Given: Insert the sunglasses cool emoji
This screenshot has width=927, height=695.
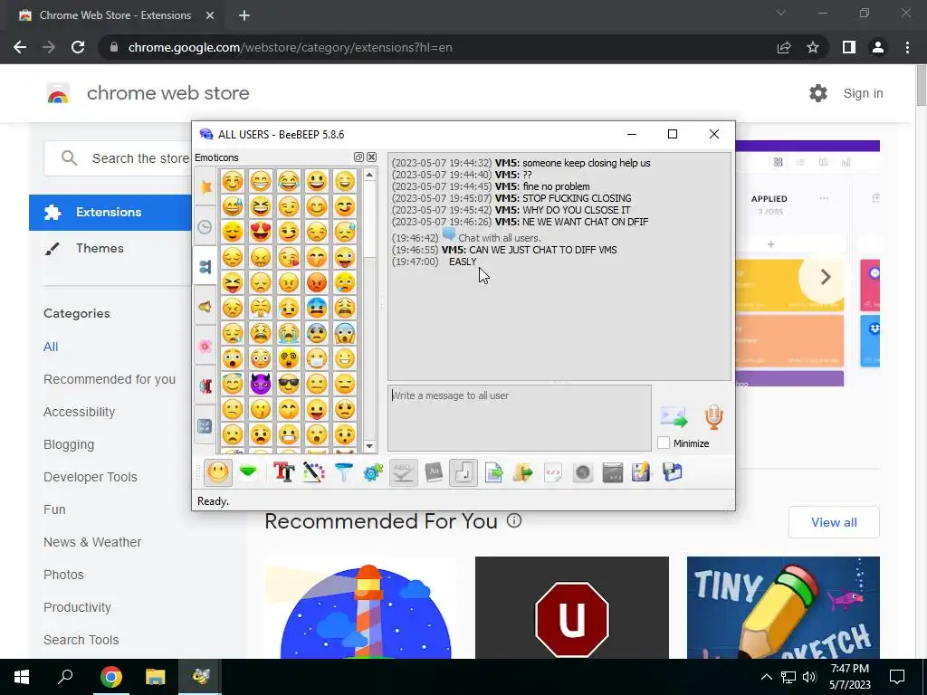Looking at the screenshot, I should click(289, 384).
